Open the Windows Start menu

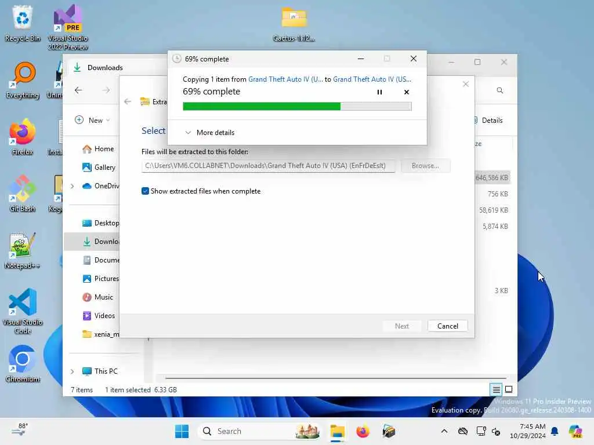click(x=182, y=431)
